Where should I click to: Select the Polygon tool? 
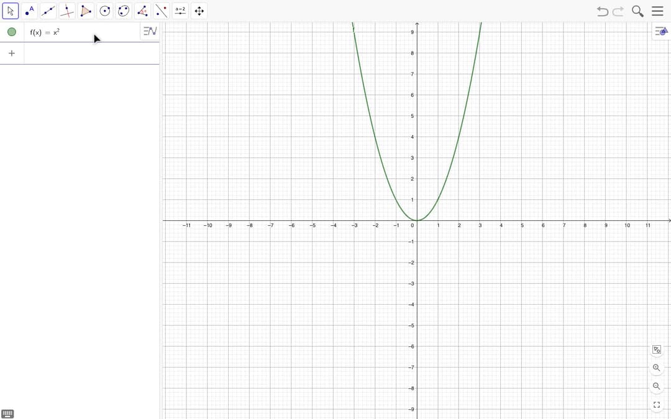coord(86,11)
